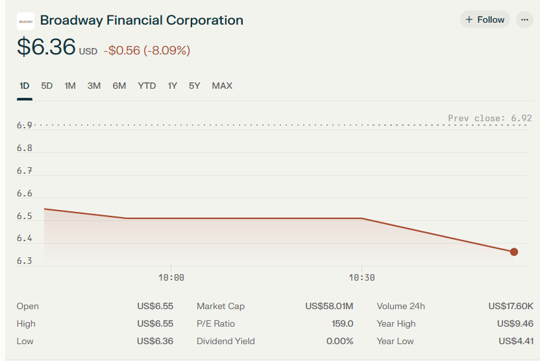This screenshot has height=361, width=540.
Task: Show the 3M price history
Action: [94, 86]
